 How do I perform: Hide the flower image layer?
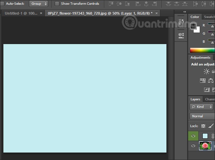coord(193,146)
